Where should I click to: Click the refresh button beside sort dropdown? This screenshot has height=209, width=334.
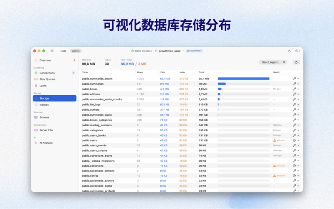[x=296, y=62]
